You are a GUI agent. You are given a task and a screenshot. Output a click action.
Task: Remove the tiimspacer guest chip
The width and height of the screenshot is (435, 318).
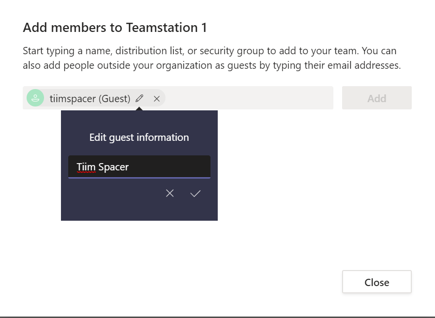[156, 98]
